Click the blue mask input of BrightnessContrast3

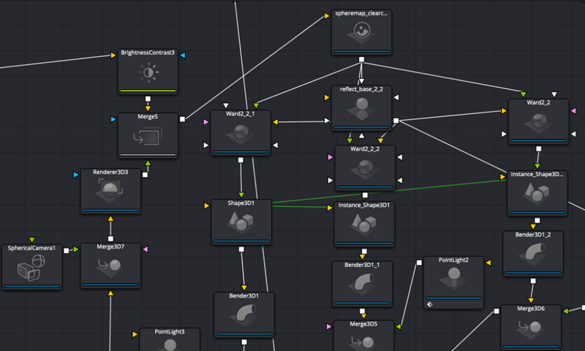(183, 55)
